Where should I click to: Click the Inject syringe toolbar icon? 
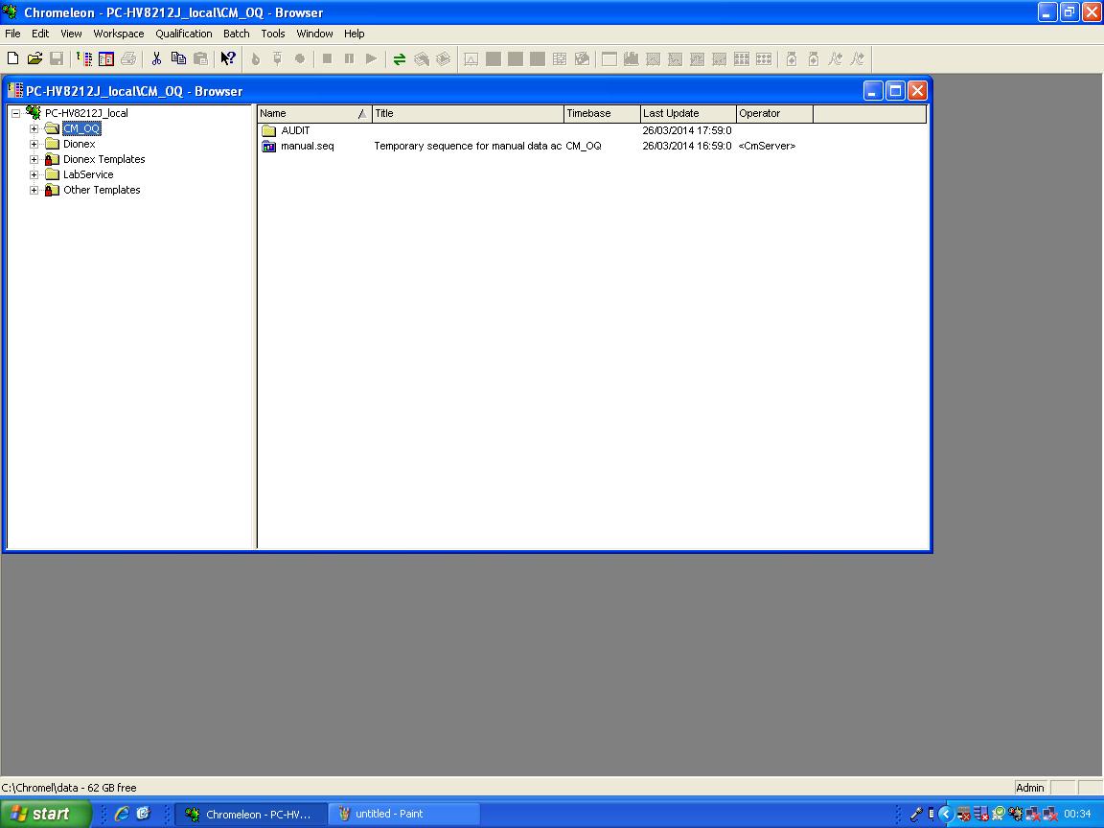tap(277, 59)
